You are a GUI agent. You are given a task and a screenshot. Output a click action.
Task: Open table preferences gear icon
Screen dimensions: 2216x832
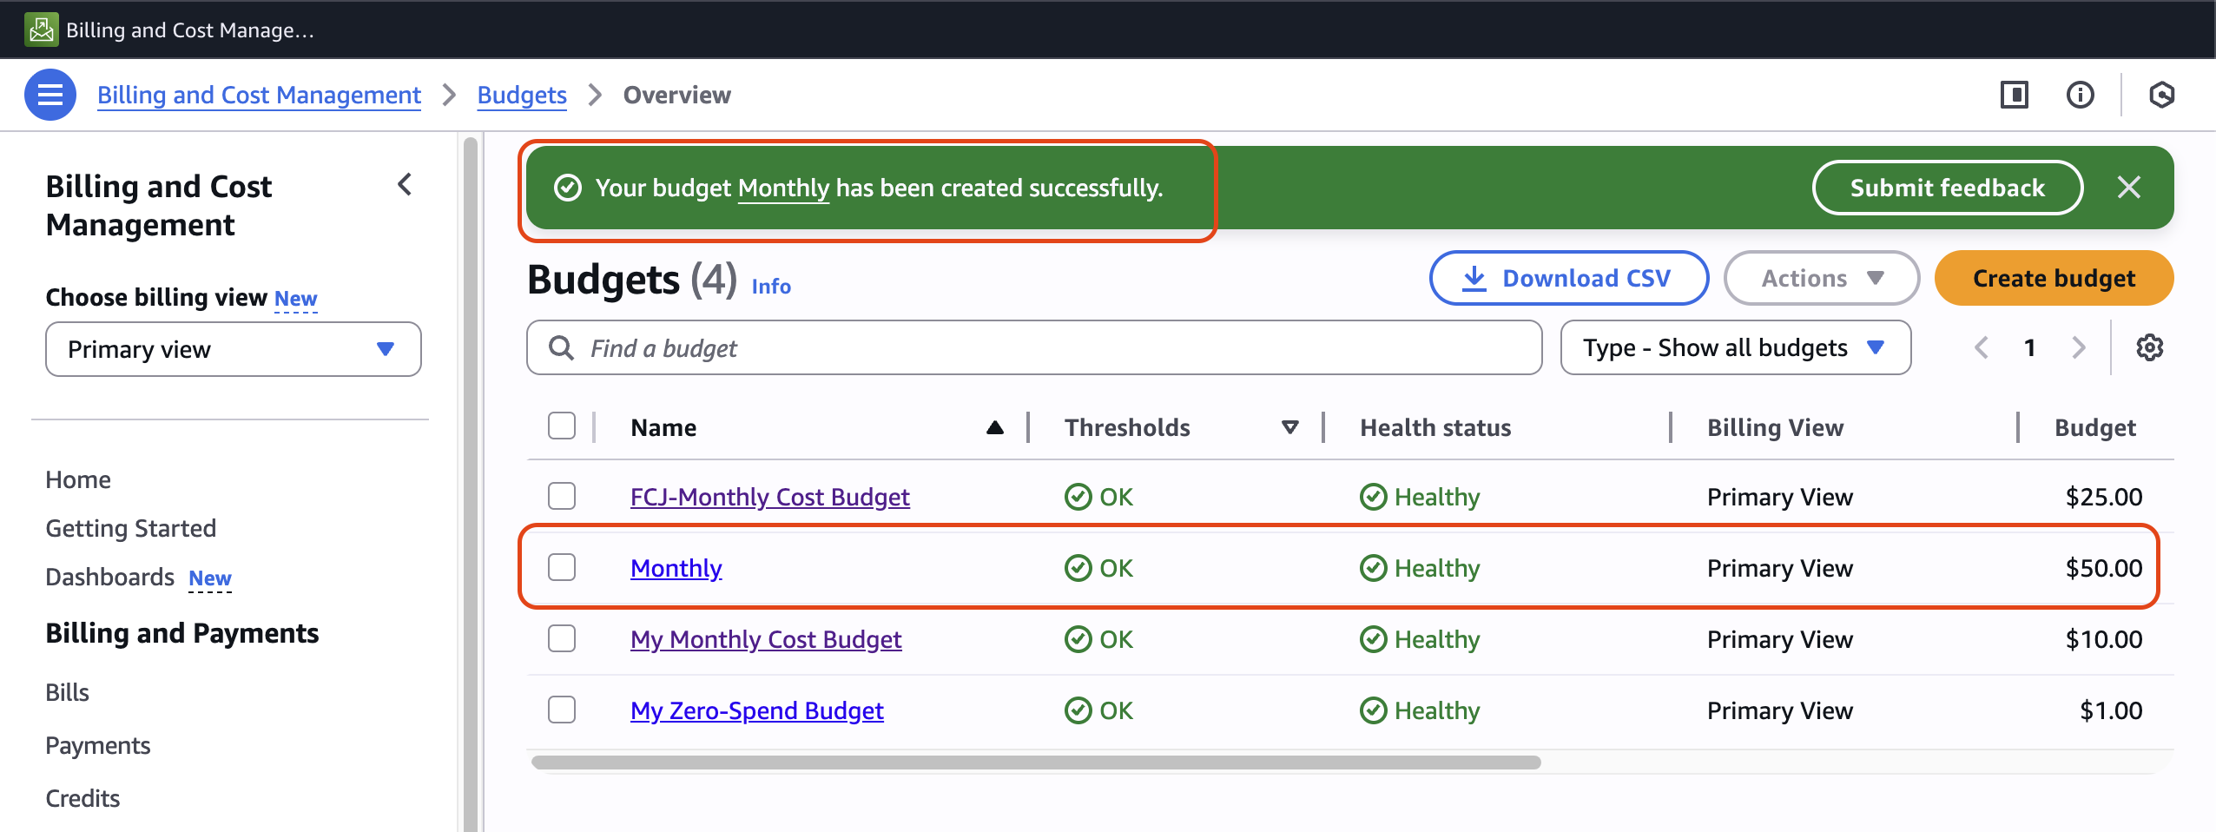(2149, 348)
